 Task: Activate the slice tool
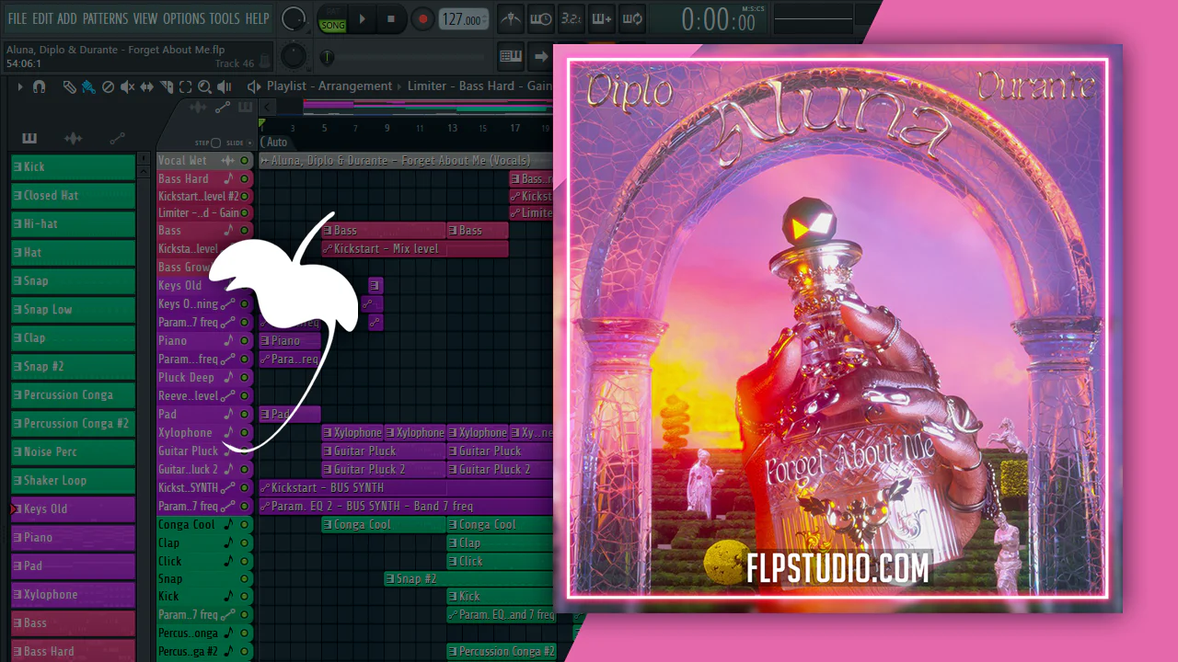167,86
